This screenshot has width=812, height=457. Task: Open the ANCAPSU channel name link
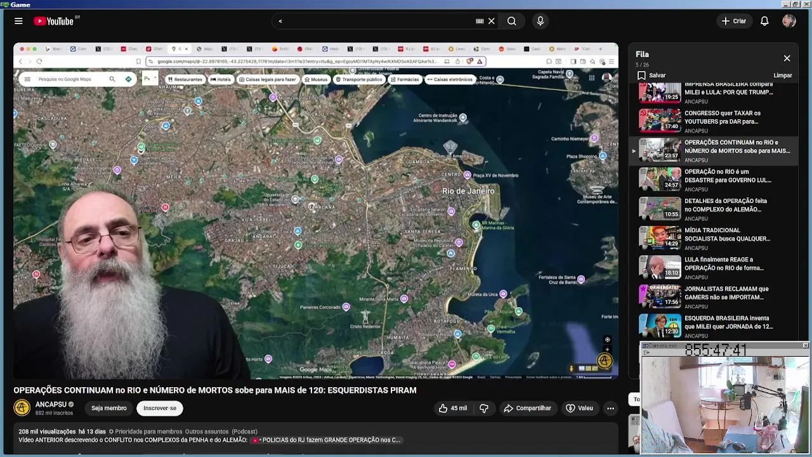pos(51,404)
